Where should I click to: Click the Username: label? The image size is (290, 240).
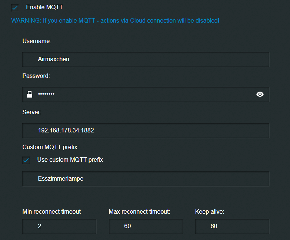coord(37,41)
